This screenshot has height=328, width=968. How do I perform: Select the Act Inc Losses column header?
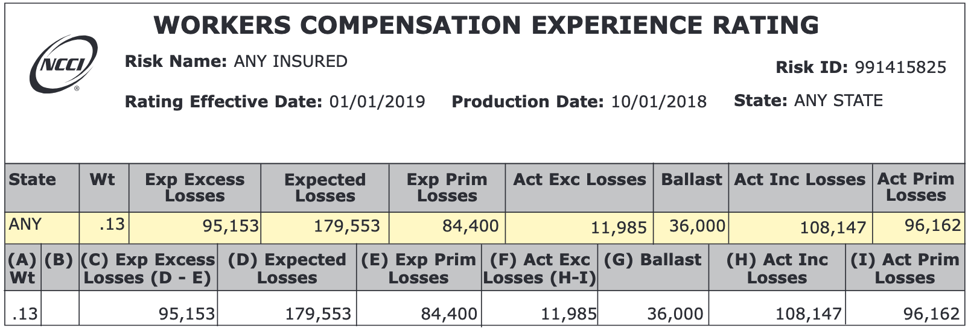click(800, 180)
